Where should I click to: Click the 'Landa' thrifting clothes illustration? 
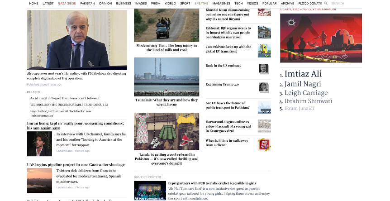pos(166,131)
